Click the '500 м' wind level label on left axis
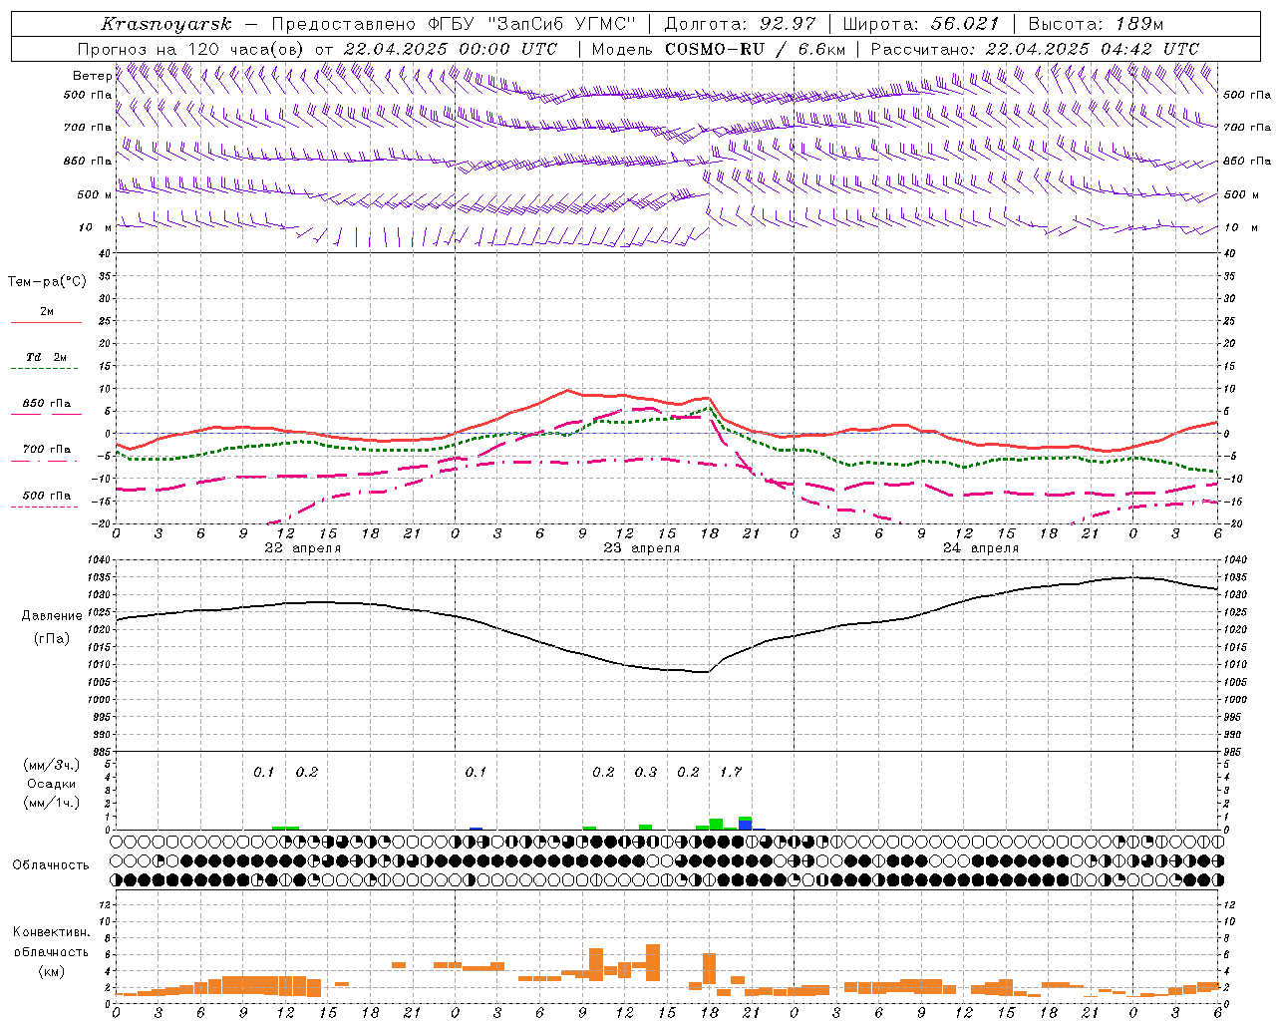The width and height of the screenshot is (1276, 1021). 95,194
